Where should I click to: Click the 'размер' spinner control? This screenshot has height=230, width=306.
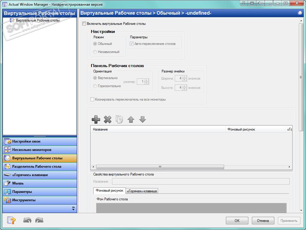tap(143, 81)
